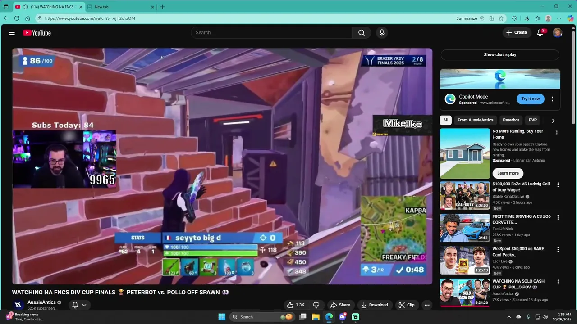
Task: Click 'No More Renting, Buy Your Home' title
Action: click(517, 134)
